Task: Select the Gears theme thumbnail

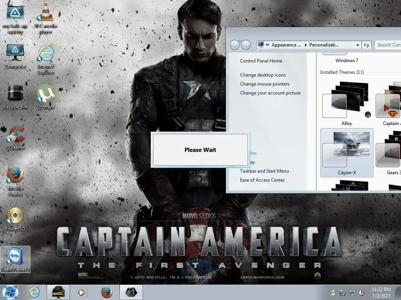Action: coord(388,153)
